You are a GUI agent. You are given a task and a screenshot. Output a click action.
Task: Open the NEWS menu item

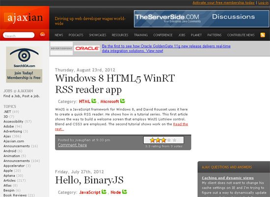coord(59,35)
